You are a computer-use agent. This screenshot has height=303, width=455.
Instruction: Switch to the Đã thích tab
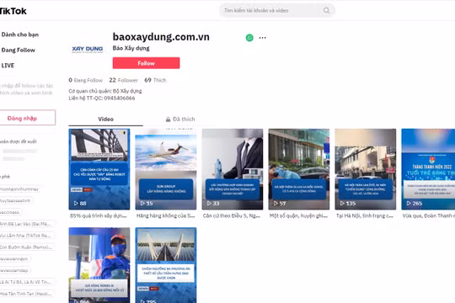click(180, 119)
